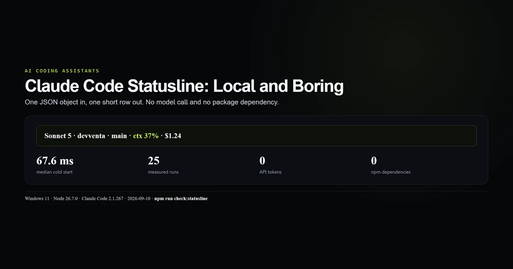513x269 pixels.
Task: Click the 'npm run check:statusline' command text
Action: click(x=181, y=199)
